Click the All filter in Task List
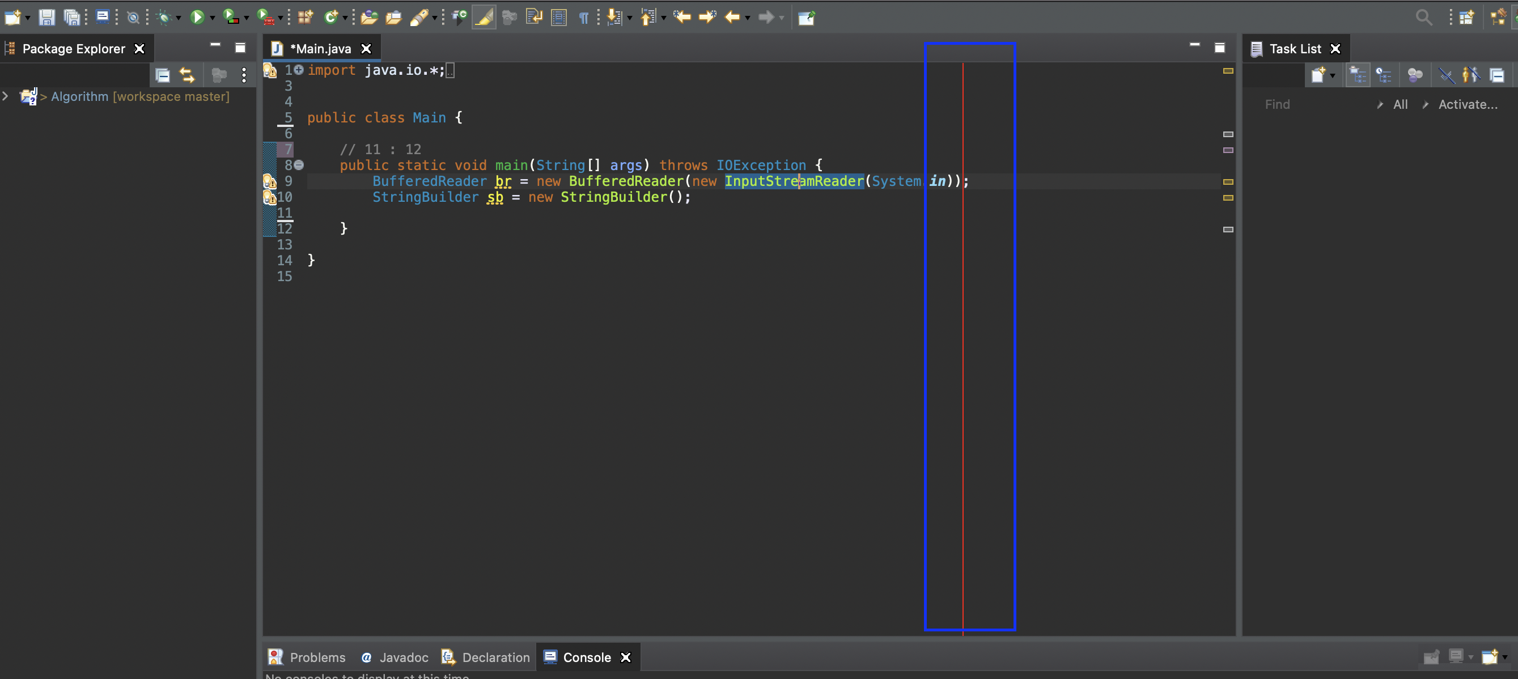This screenshot has width=1518, height=679. pos(1400,104)
